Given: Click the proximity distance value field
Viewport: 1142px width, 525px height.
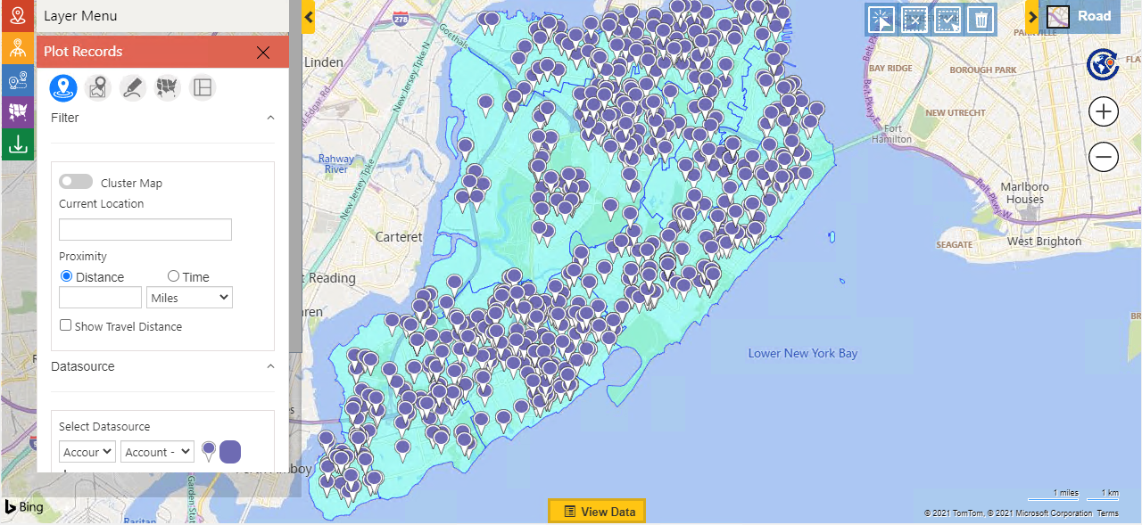Looking at the screenshot, I should 100,297.
